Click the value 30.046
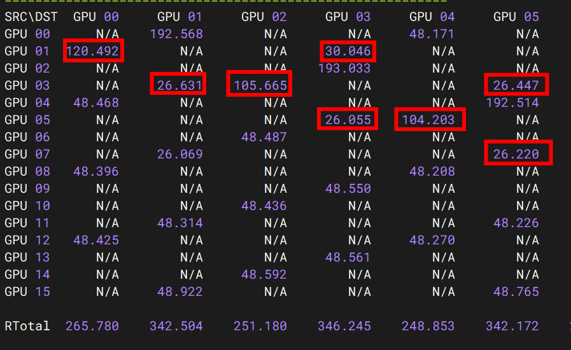The height and width of the screenshot is (350, 571). click(x=348, y=51)
